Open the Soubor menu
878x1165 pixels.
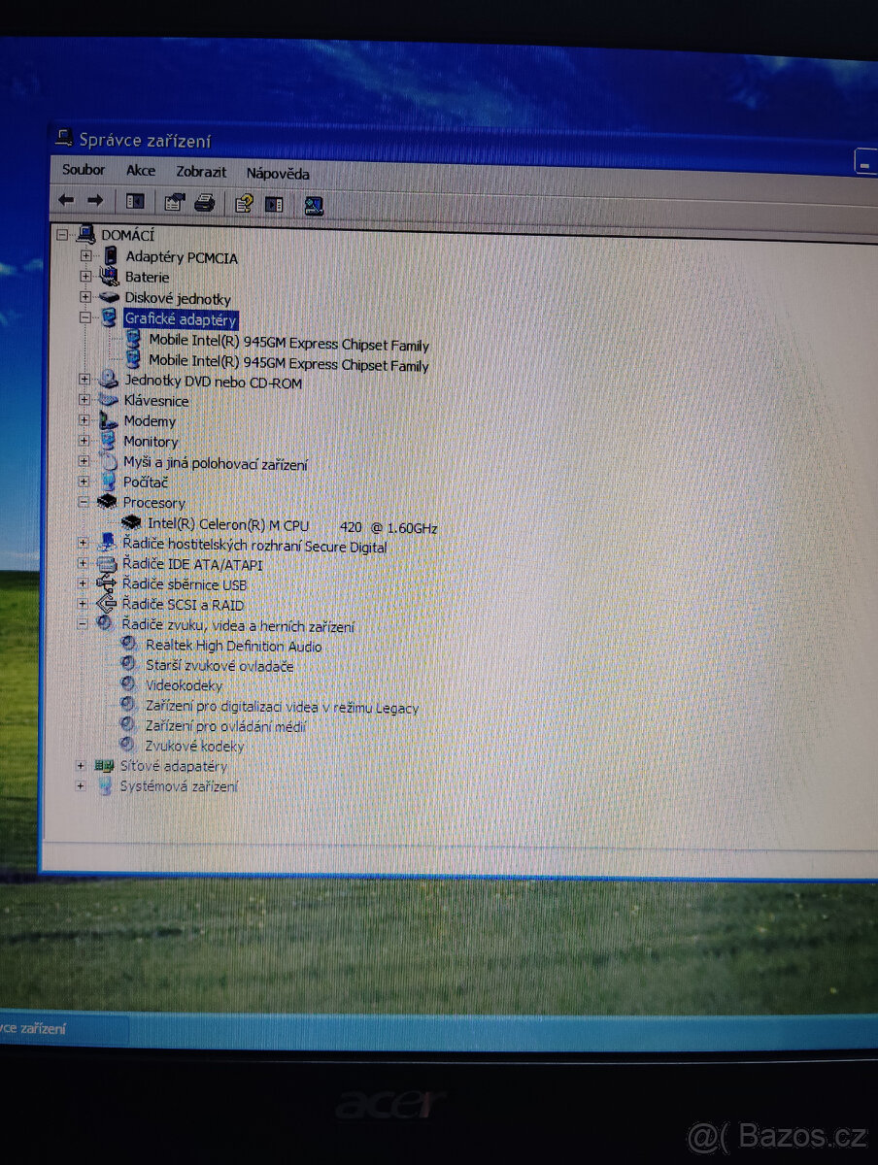84,171
